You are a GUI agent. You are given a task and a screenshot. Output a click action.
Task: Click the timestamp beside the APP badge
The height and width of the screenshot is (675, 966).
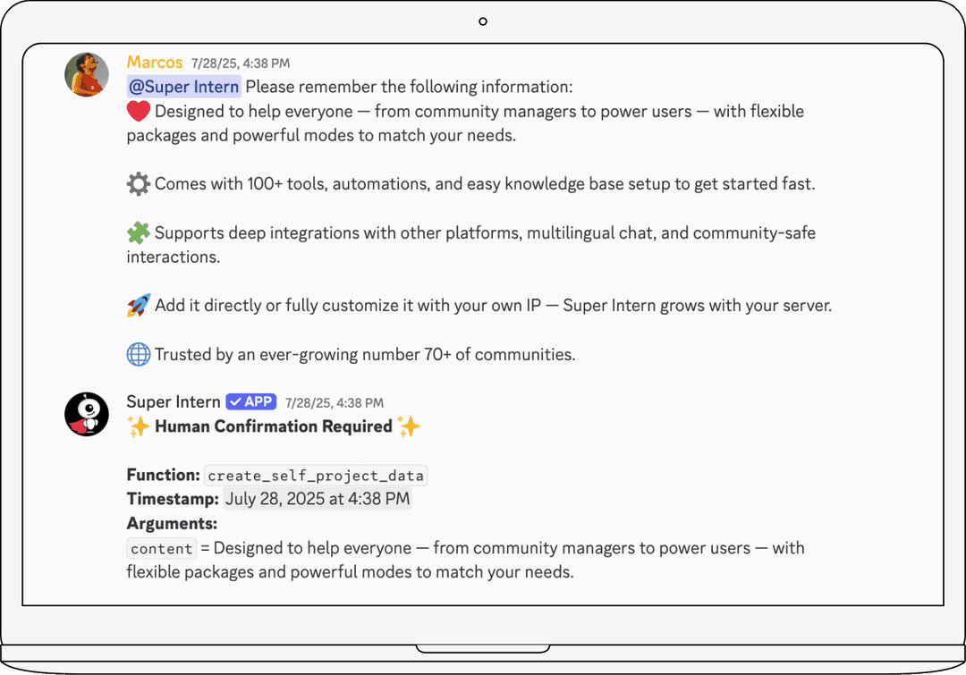pos(334,401)
